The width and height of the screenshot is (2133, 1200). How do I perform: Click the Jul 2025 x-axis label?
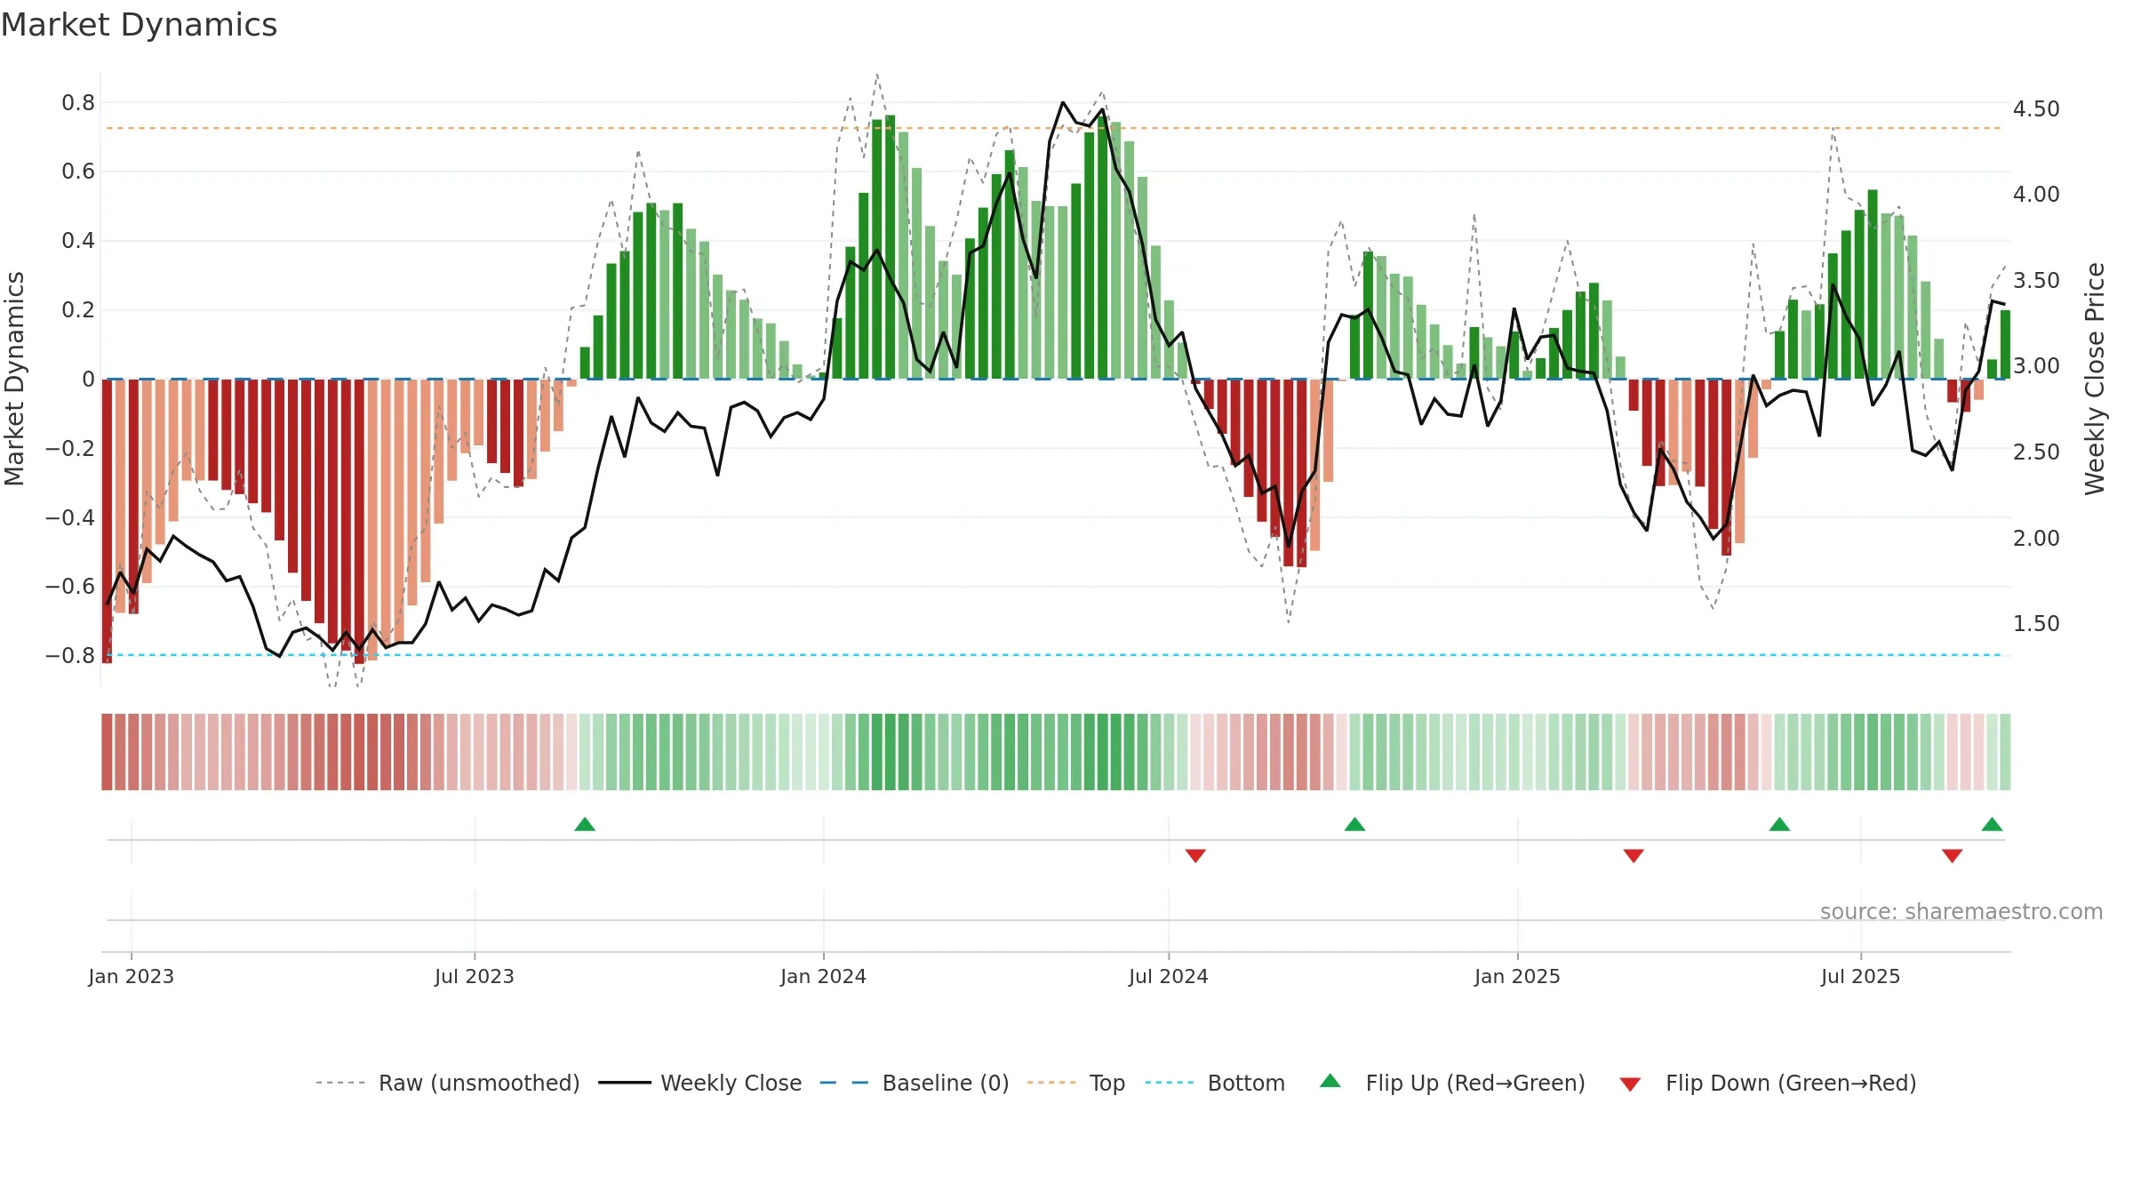pyautogui.click(x=1860, y=976)
